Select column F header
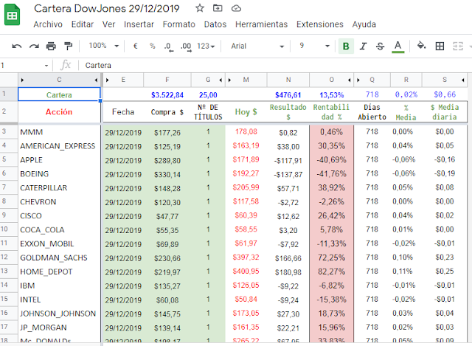This screenshot has width=472, height=346. 167,80
